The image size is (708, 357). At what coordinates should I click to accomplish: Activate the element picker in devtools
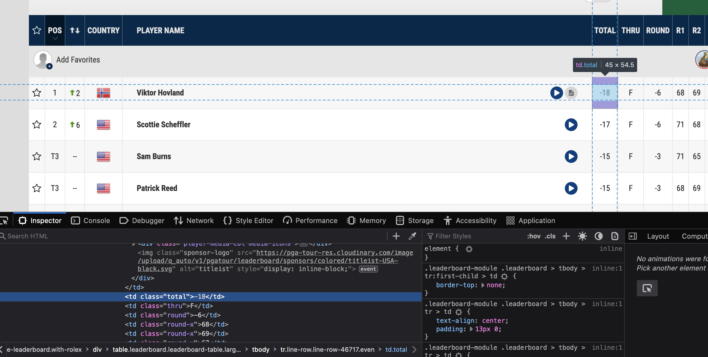5,221
